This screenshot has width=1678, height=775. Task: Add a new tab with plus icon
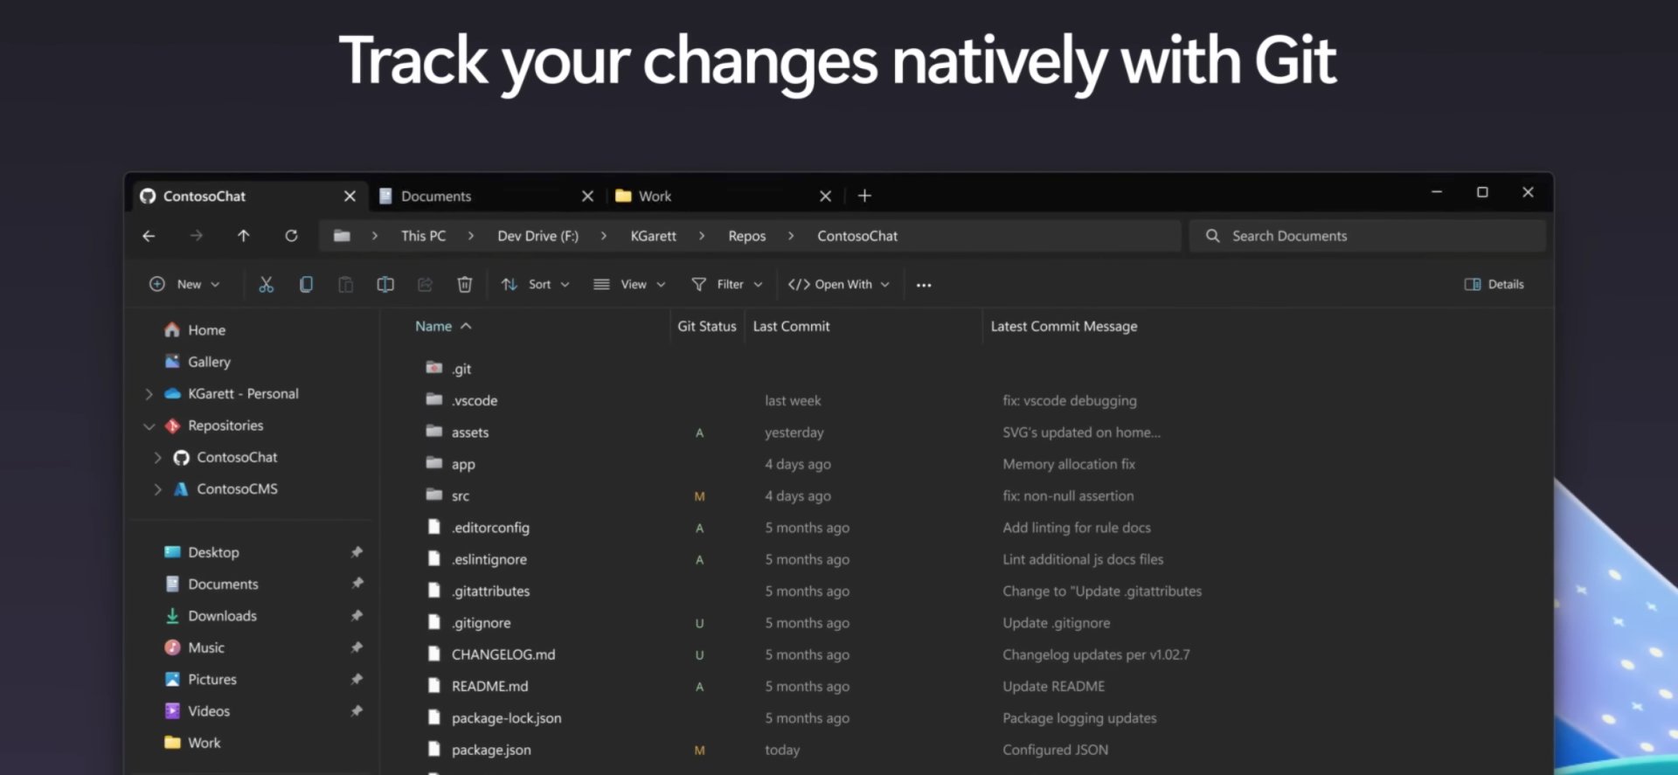864,196
